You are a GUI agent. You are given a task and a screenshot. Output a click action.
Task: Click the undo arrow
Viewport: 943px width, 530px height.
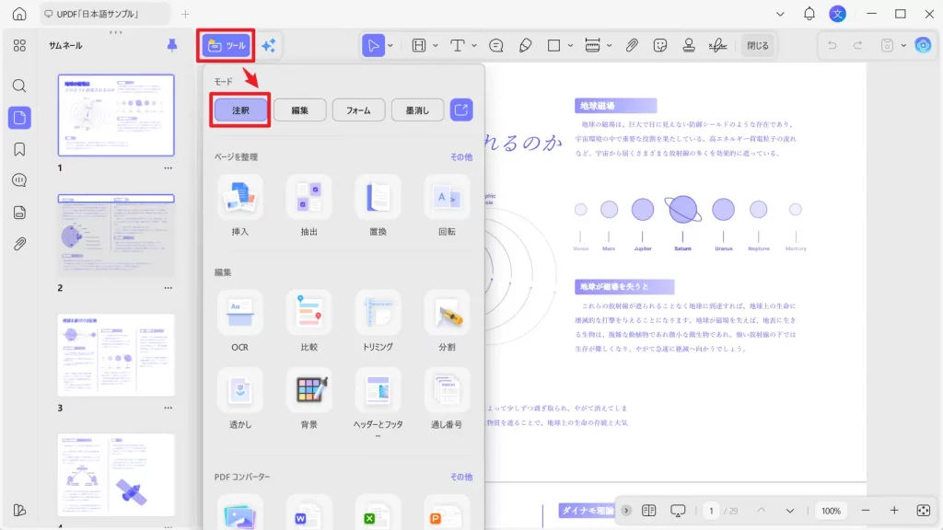[832, 46]
